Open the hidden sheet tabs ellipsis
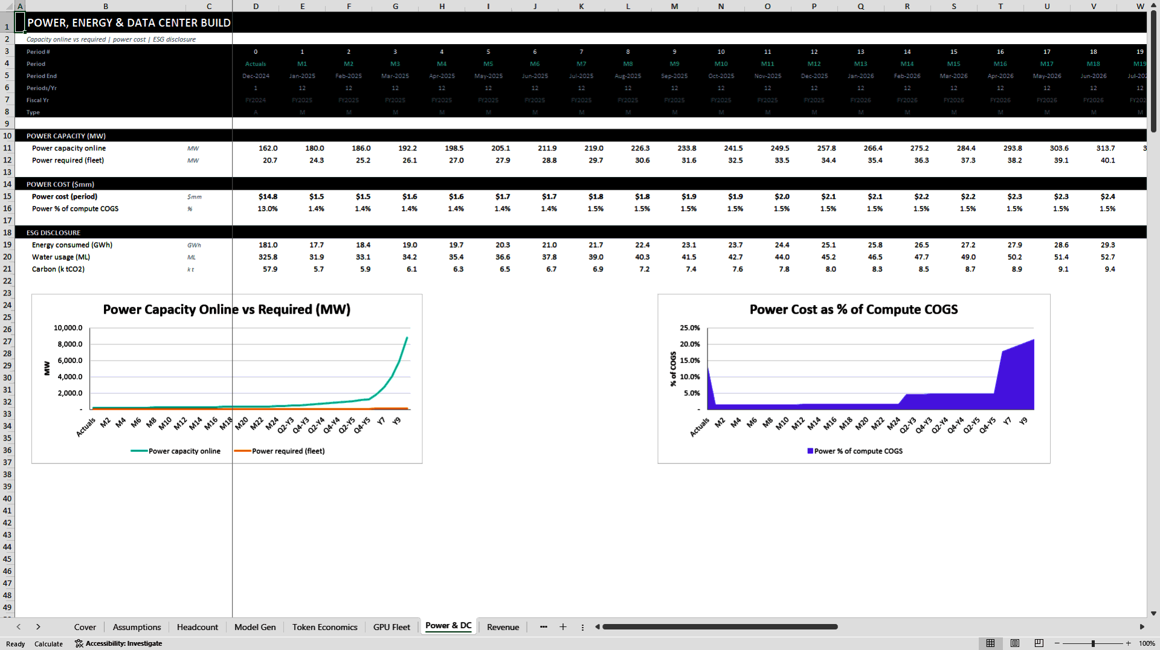Image resolution: width=1160 pixels, height=650 pixels. 544,627
